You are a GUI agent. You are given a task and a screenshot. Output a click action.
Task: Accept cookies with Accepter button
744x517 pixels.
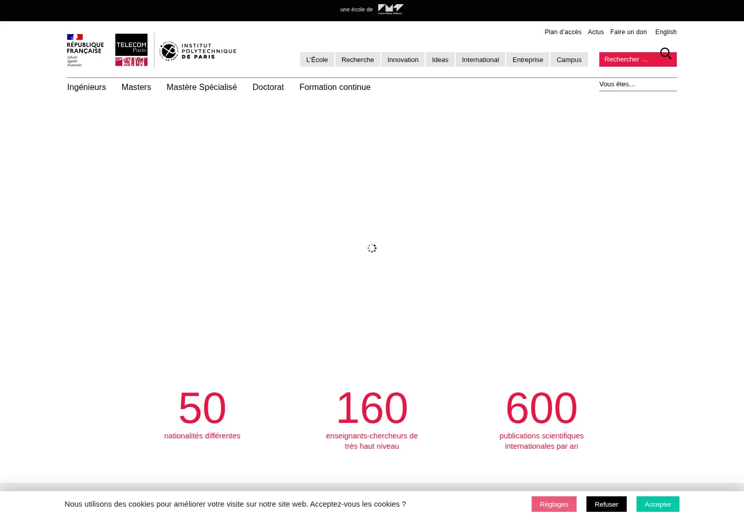[x=658, y=504]
